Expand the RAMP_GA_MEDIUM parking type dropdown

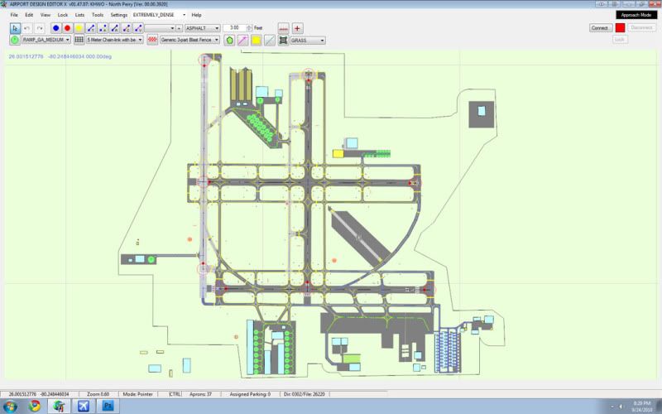point(46,40)
